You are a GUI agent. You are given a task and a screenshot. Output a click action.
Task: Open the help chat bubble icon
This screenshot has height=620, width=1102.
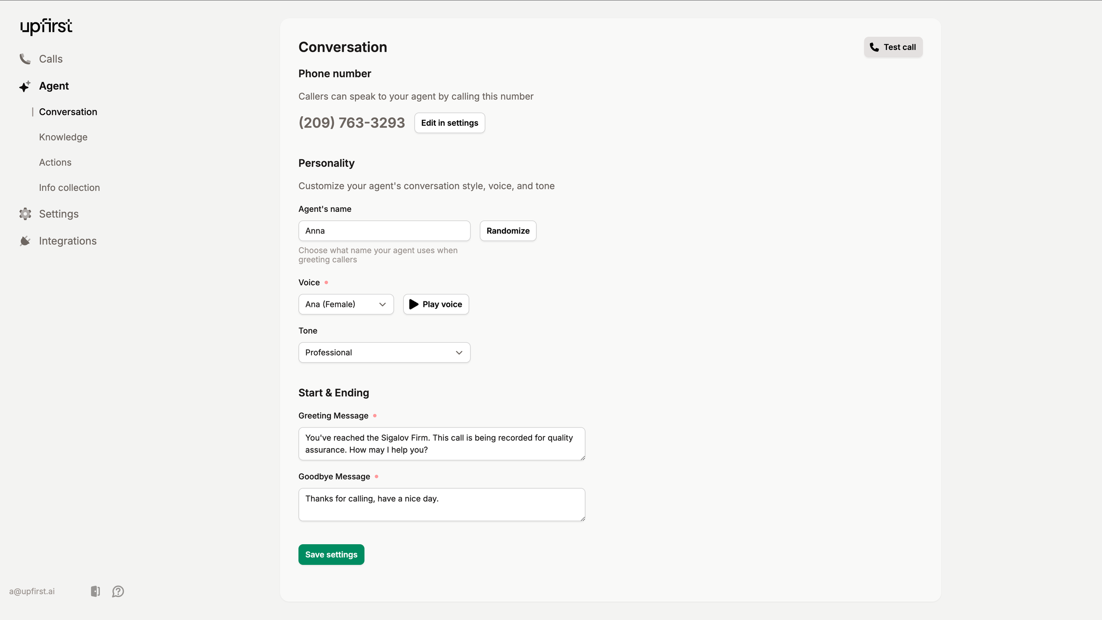(118, 591)
